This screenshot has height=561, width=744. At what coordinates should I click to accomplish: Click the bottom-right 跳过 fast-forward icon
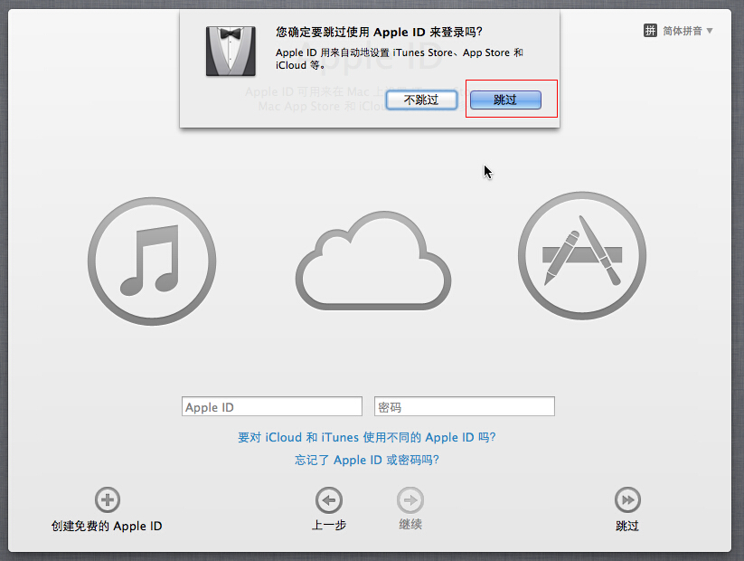pos(627,499)
